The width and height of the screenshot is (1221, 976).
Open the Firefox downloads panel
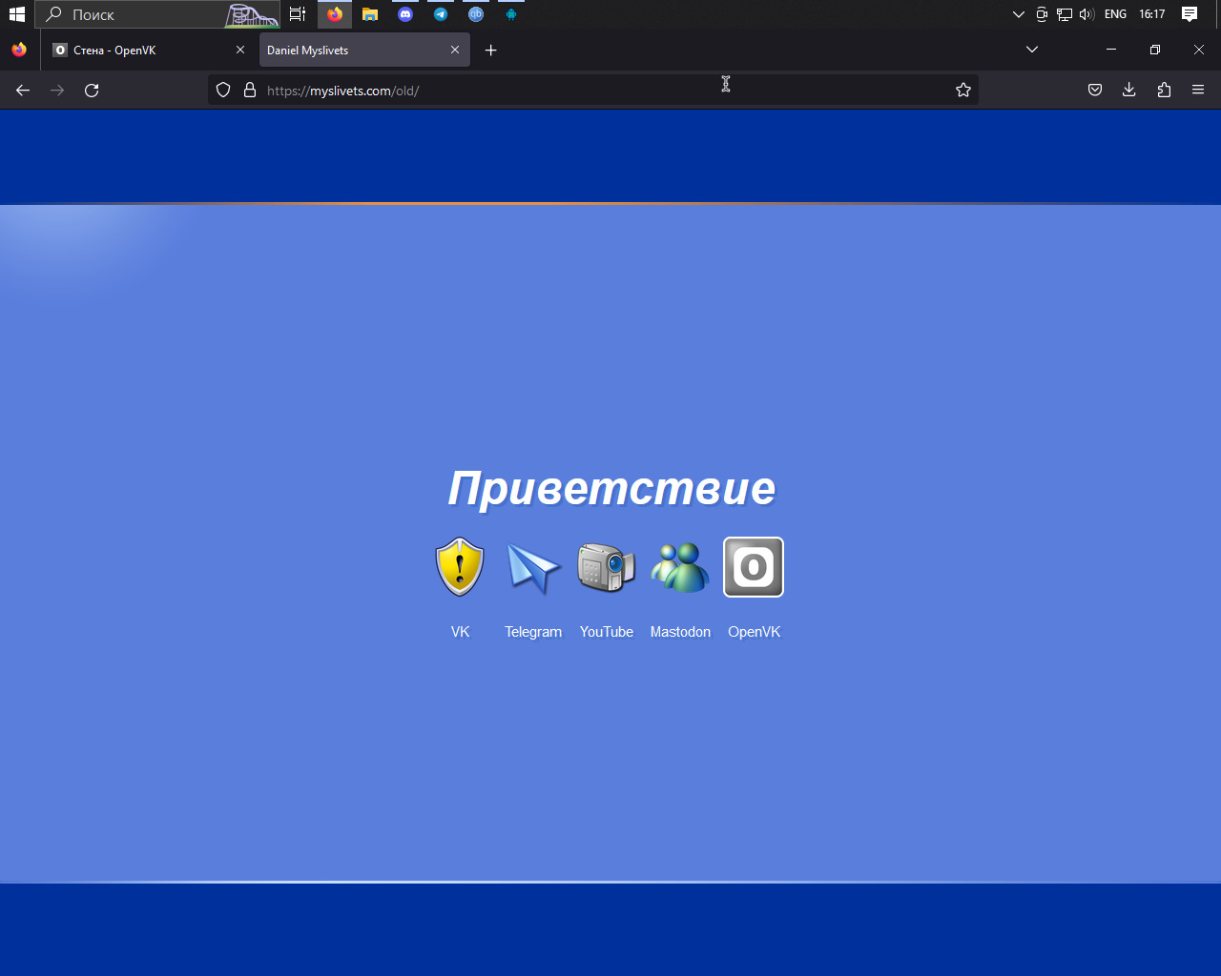click(1129, 90)
